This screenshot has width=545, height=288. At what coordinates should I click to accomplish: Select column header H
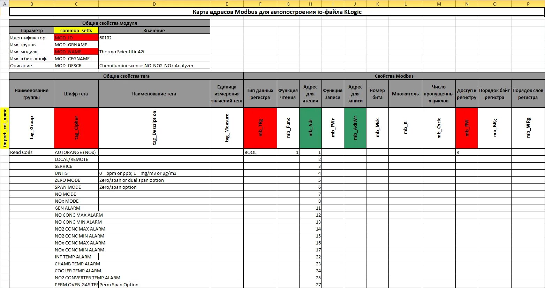311,4
